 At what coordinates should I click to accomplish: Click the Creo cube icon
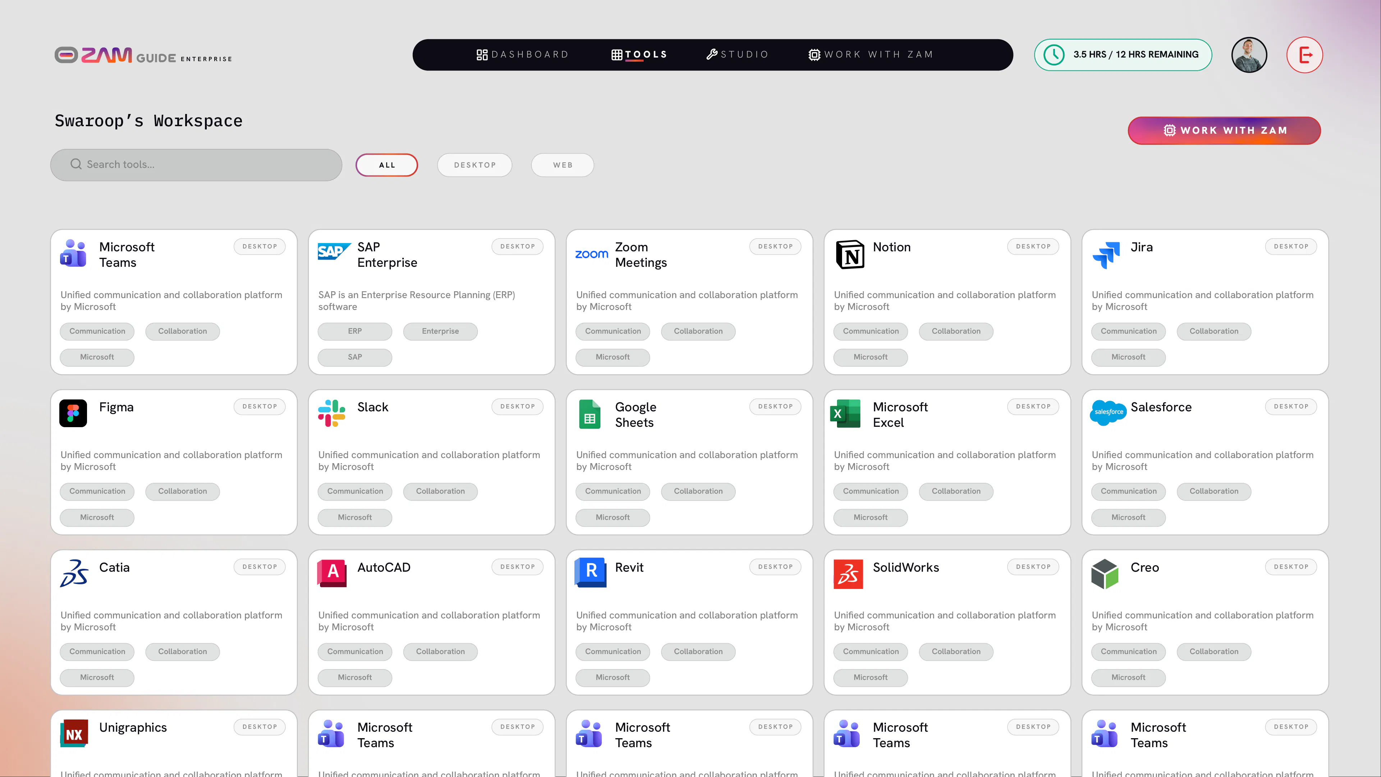[1105, 574]
